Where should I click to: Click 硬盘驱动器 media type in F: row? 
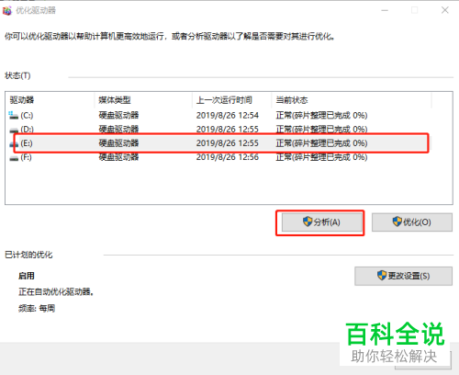click(x=118, y=157)
